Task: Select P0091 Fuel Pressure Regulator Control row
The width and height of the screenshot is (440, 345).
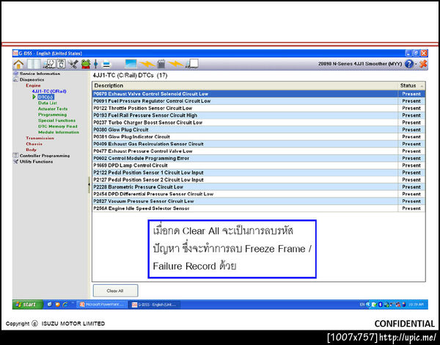Action: [258, 101]
